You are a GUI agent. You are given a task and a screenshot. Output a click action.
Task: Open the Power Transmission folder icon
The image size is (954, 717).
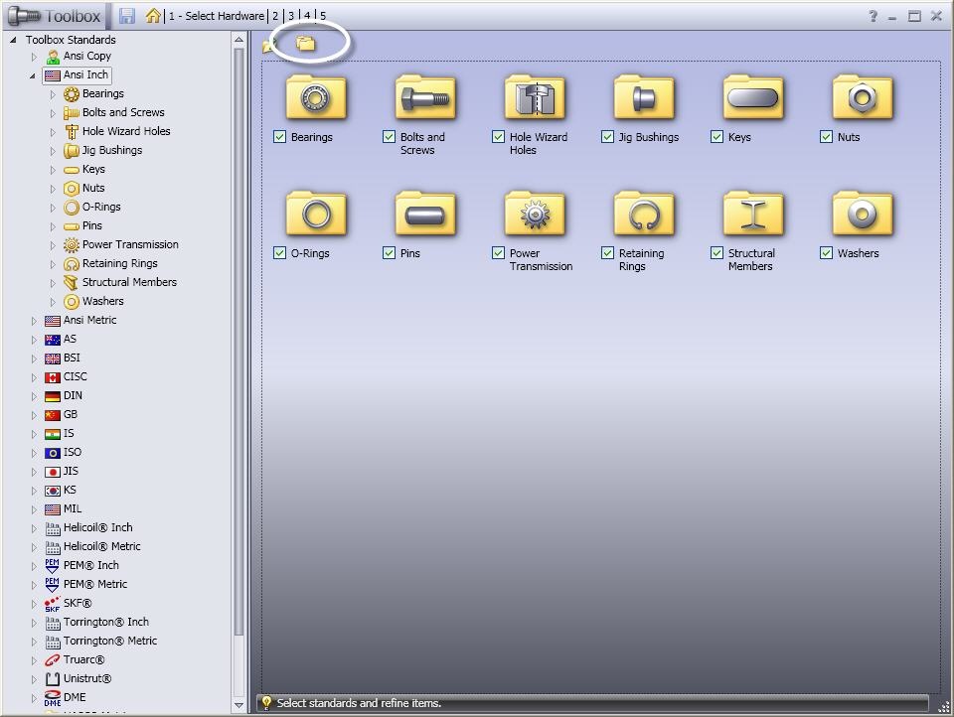coord(535,214)
